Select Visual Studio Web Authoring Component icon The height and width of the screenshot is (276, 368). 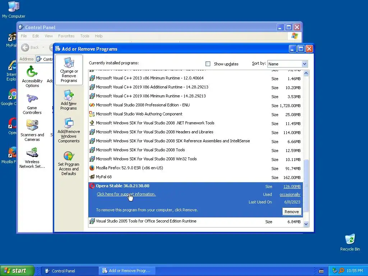pos(92,114)
